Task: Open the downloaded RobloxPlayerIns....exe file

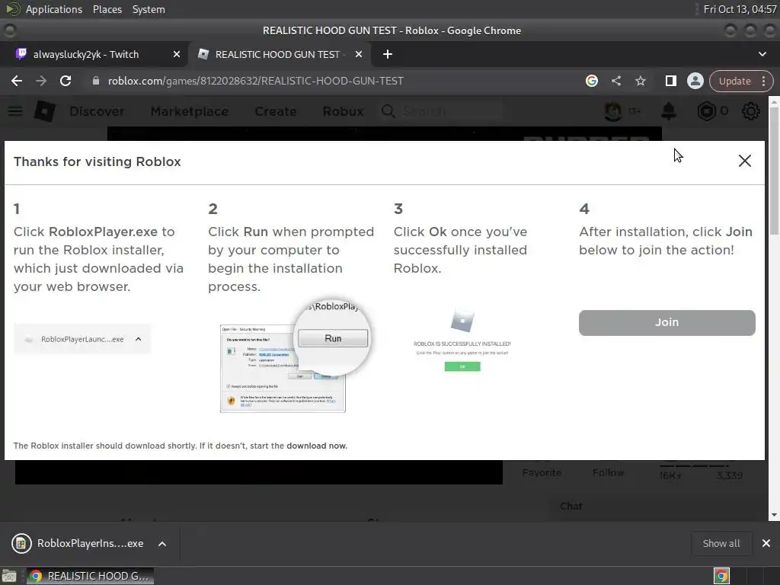Action: [x=78, y=543]
